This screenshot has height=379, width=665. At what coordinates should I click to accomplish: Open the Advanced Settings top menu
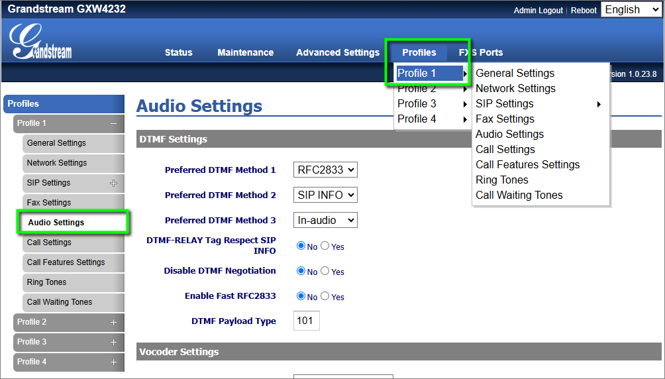(x=338, y=52)
